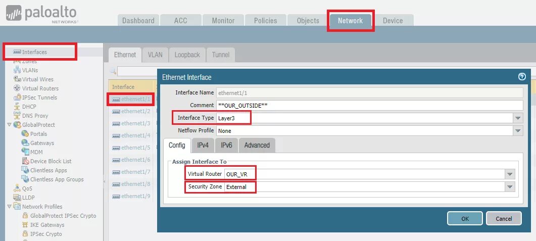Click the Portals icon under GlobalProtect
This screenshot has width=536, height=241.
(x=25, y=134)
